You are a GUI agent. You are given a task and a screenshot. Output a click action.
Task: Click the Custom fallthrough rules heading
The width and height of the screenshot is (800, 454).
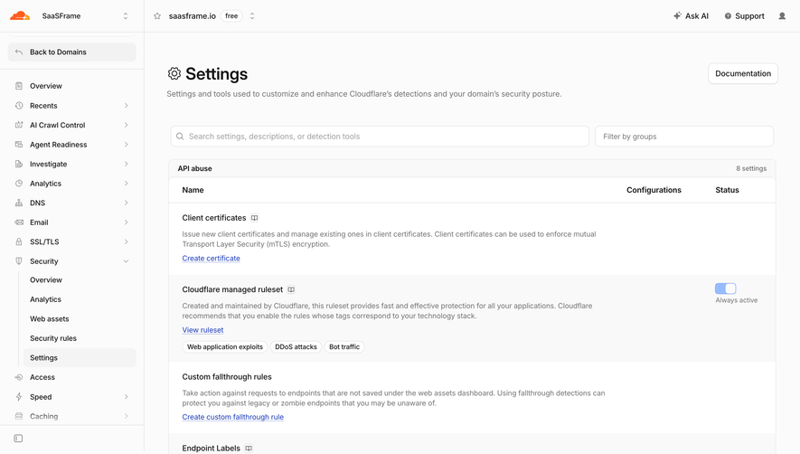pos(227,377)
